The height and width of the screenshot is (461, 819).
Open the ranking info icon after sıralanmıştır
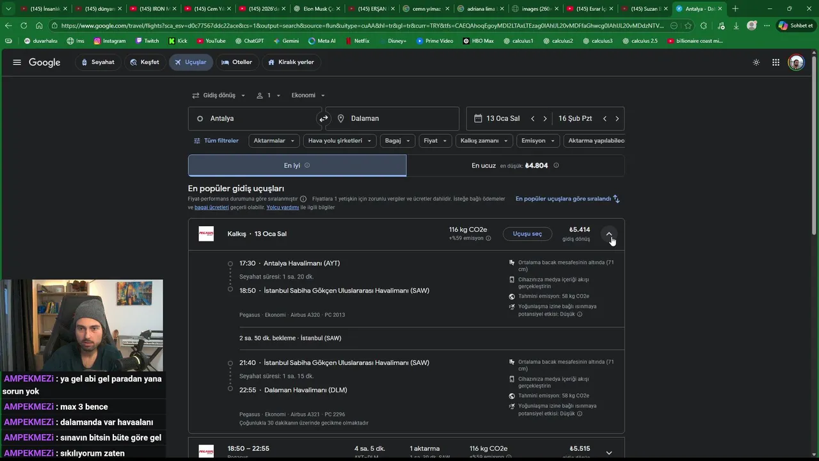(x=303, y=199)
